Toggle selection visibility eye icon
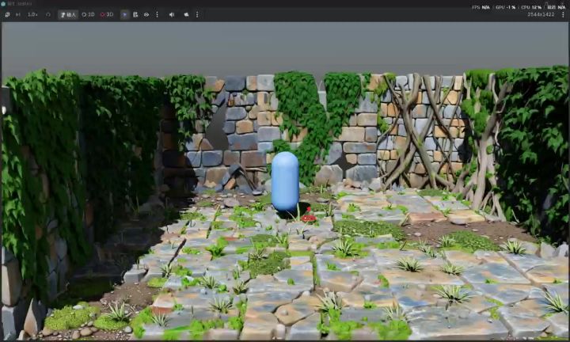This screenshot has height=342, width=570. coord(146,14)
